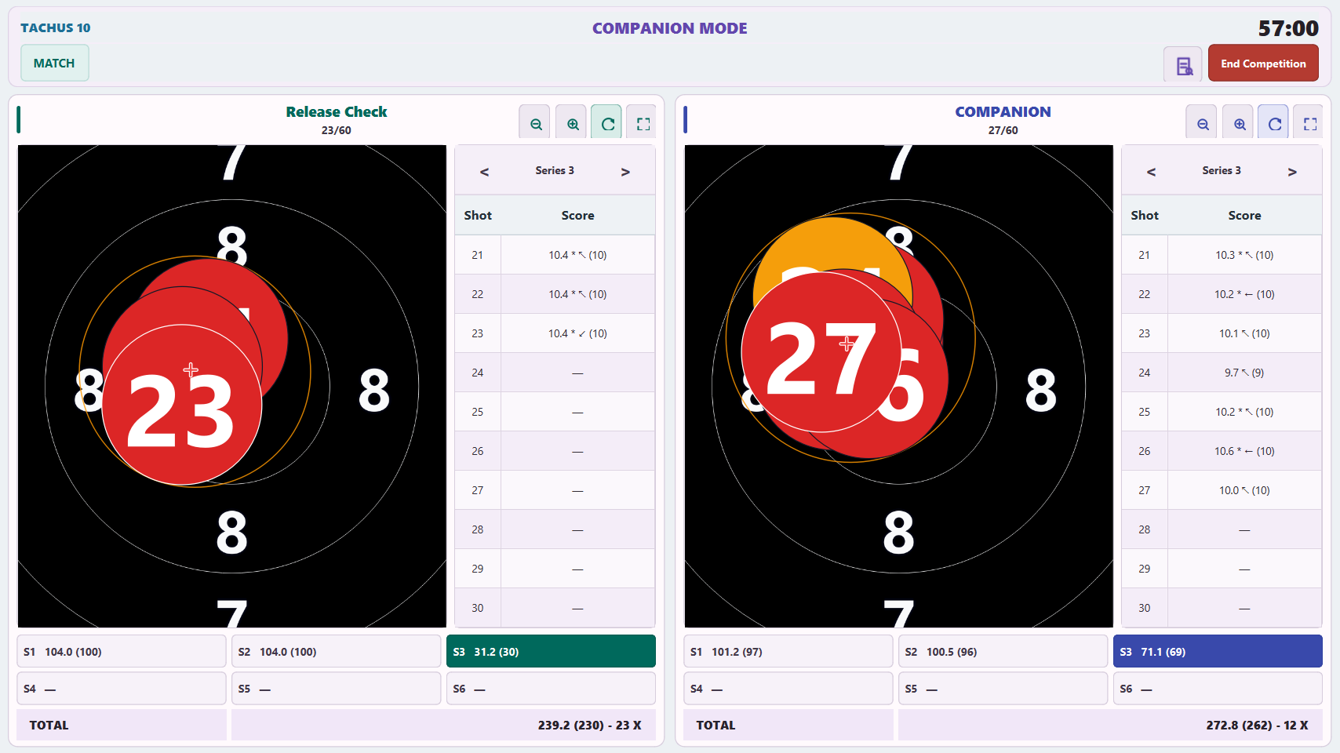Image resolution: width=1340 pixels, height=753 pixels.
Task: Click the TACHUS 10 title
Action: point(56,27)
